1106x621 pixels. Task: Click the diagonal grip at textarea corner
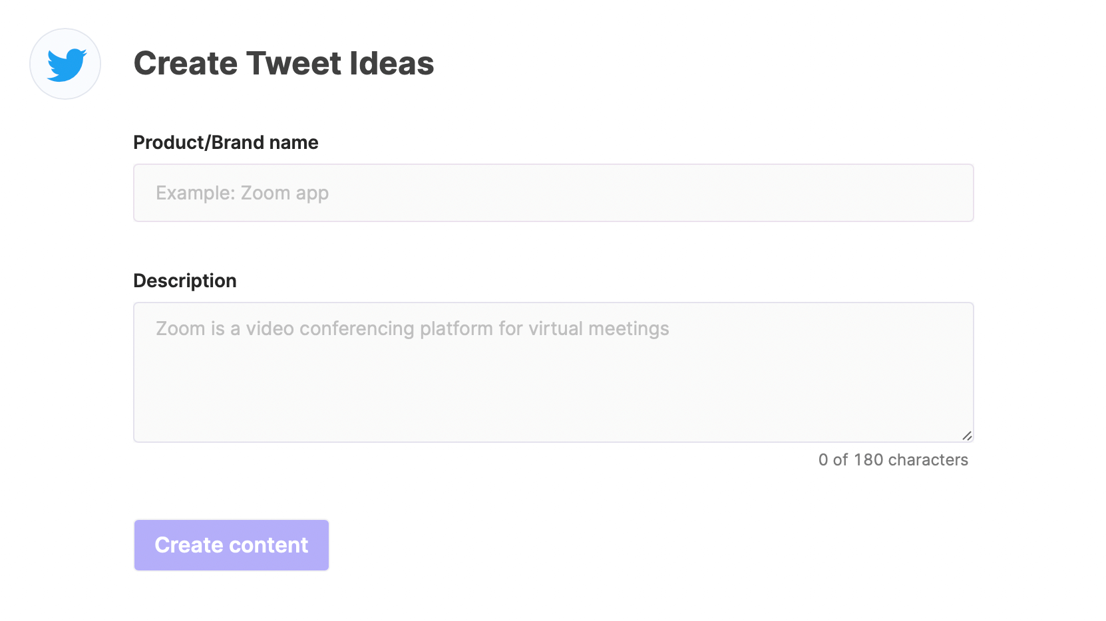(x=967, y=435)
